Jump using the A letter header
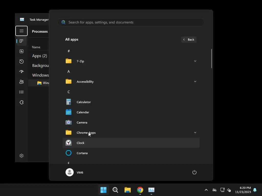Viewport: 262px width, 196px height. (69, 71)
